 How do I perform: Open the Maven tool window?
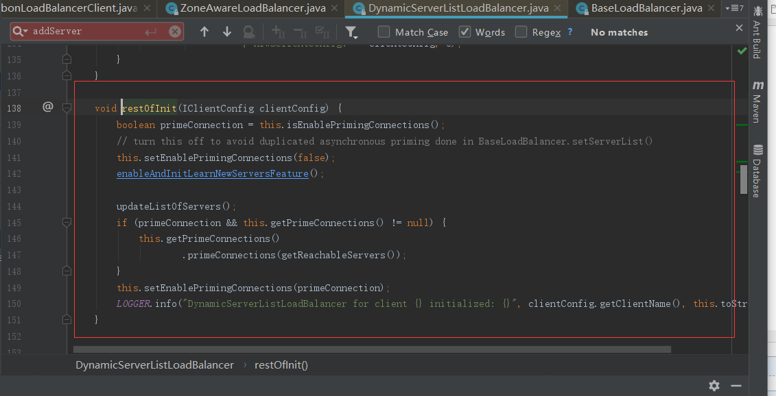[757, 102]
